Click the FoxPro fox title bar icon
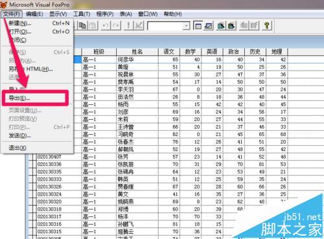This screenshot has height=239, width=324. pyautogui.click(x=3, y=4)
